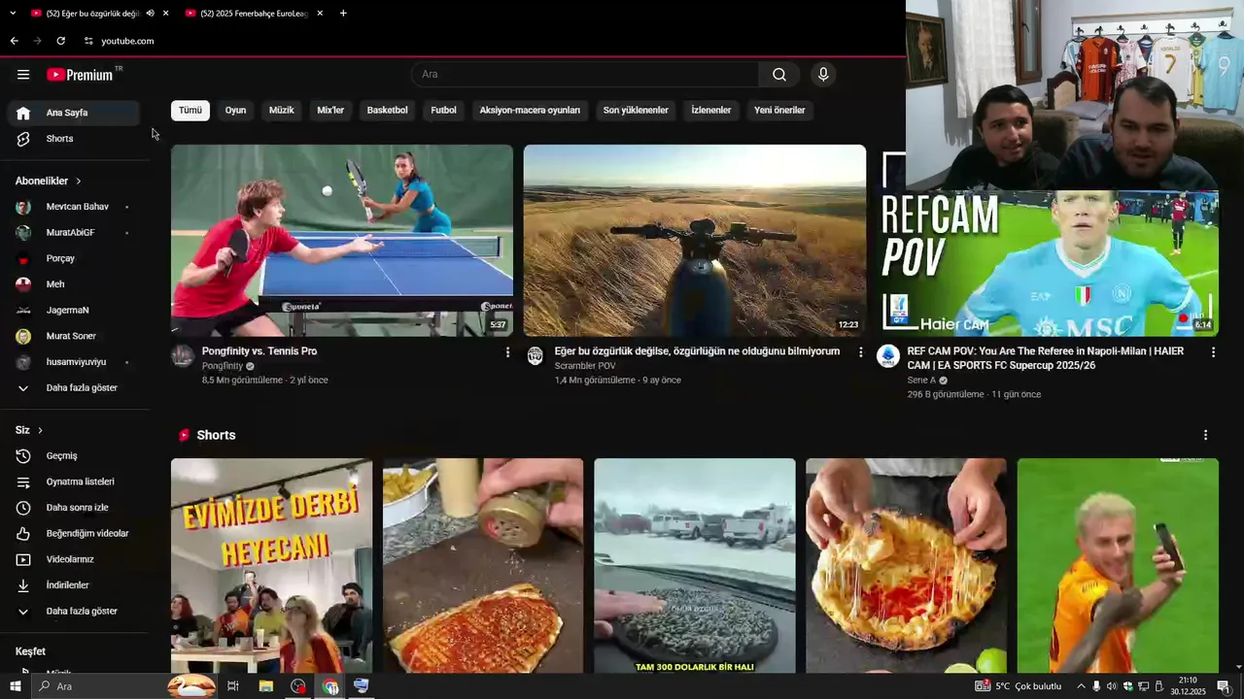The width and height of the screenshot is (1244, 699).
Task: Go back in browser history
Action: [14, 41]
